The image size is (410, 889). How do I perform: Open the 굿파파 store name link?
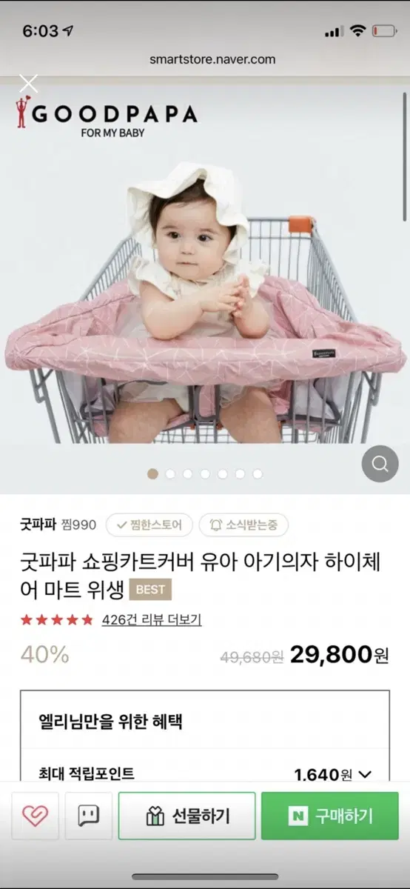(x=38, y=525)
